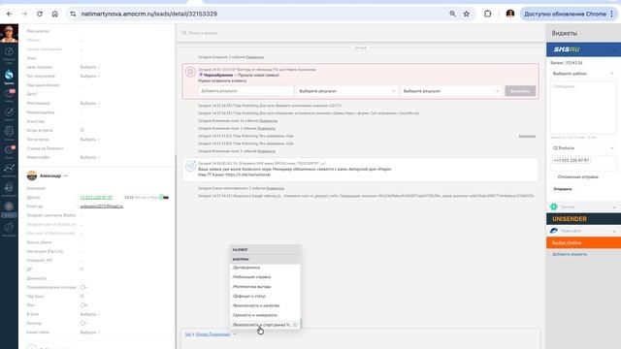Open the Когда встреча date picker
This screenshot has width=621, height=349.
(x=82, y=130)
